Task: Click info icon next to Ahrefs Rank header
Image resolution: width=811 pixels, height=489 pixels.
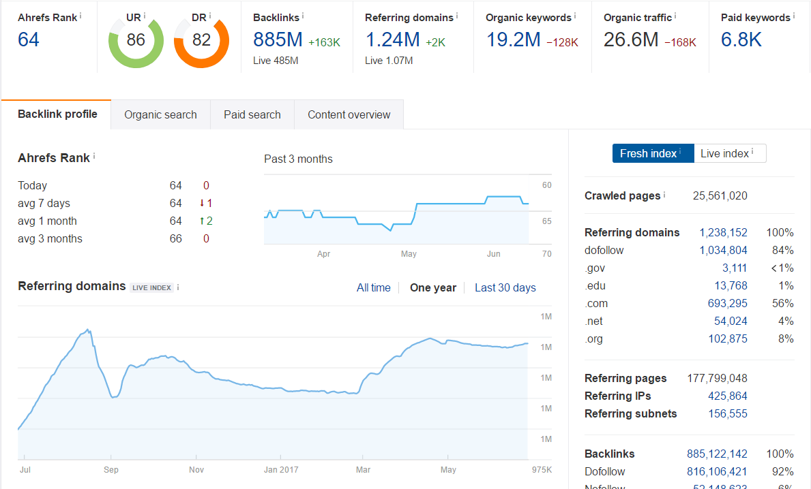Action: (x=80, y=16)
